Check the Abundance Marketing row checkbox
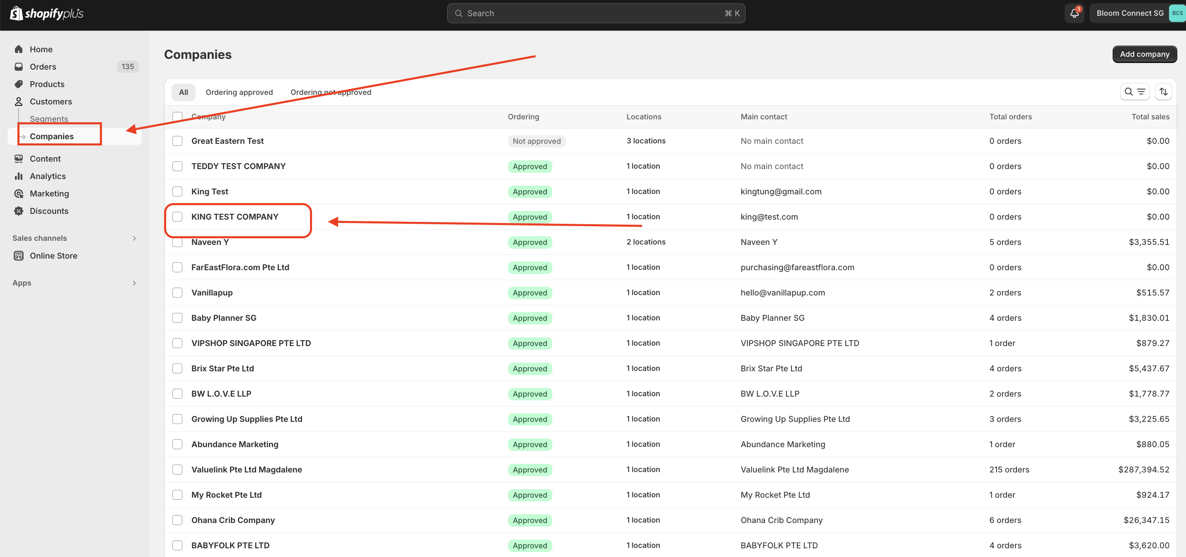 point(177,445)
